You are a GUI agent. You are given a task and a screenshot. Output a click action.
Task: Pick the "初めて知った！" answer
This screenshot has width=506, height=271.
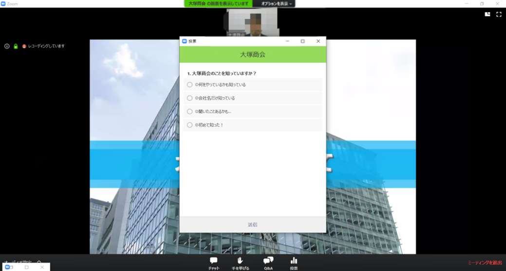[x=190, y=125]
